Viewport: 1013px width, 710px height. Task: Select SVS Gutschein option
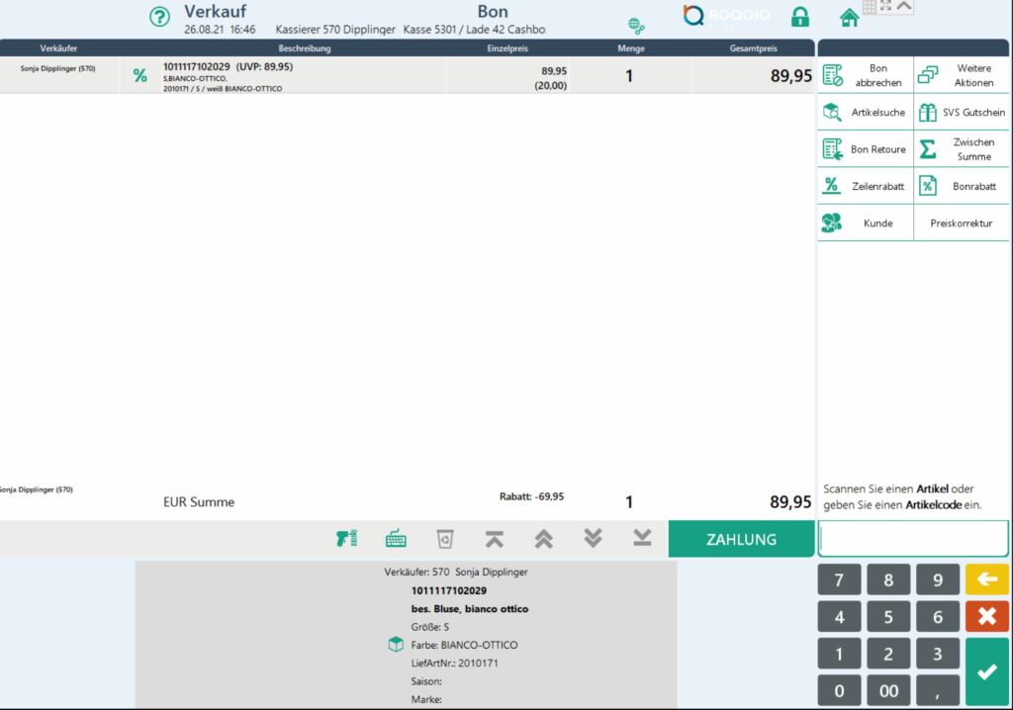coord(963,113)
